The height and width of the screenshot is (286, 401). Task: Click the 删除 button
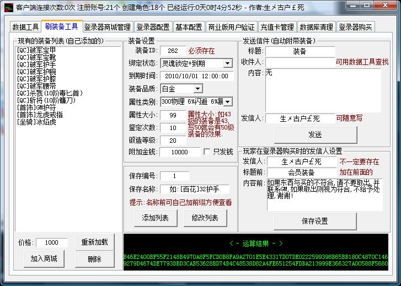click(94, 258)
